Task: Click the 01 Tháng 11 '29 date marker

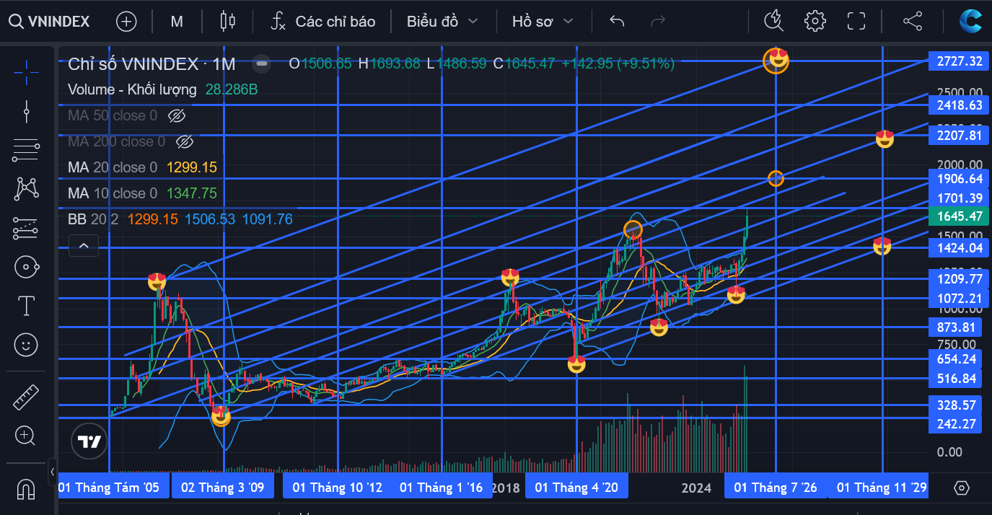Action: 877,488
